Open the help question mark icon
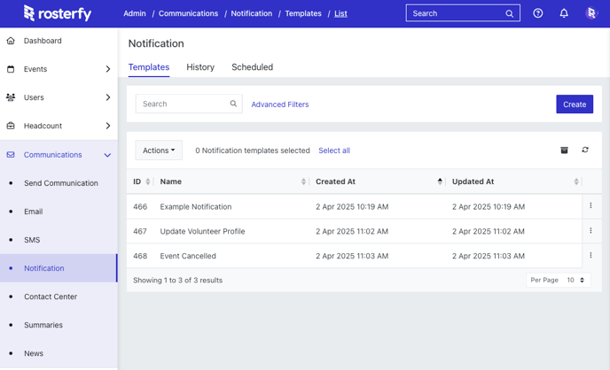This screenshot has width=610, height=370. [537, 13]
